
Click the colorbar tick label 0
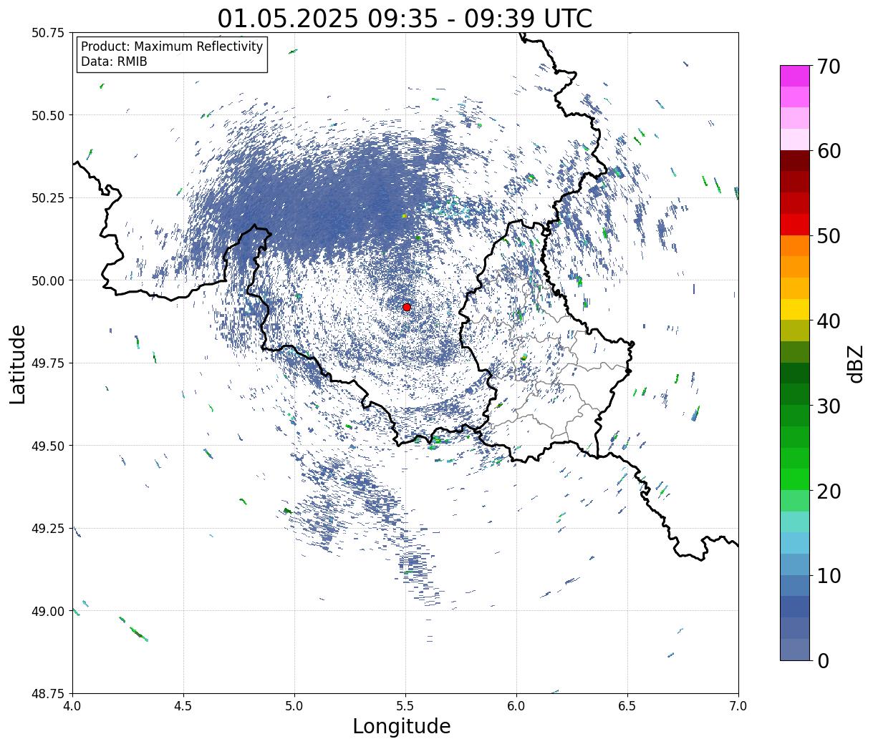(823, 660)
